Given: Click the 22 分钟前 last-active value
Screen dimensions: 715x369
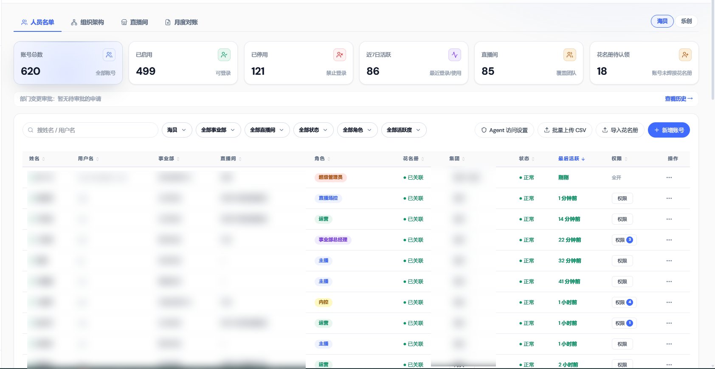Looking at the screenshot, I should pos(570,240).
